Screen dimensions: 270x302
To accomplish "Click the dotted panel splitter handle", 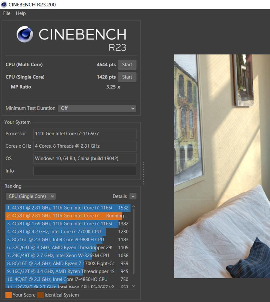I will 143,173.
